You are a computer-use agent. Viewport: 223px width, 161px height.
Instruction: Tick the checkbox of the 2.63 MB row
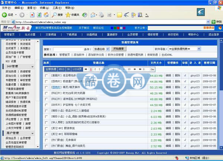point(46,128)
